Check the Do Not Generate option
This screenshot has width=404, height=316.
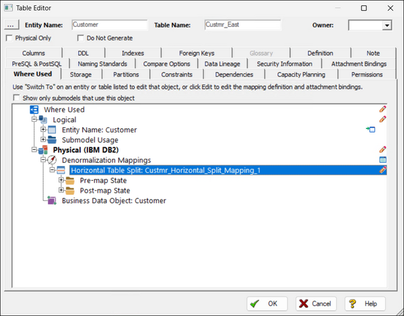[81, 38]
